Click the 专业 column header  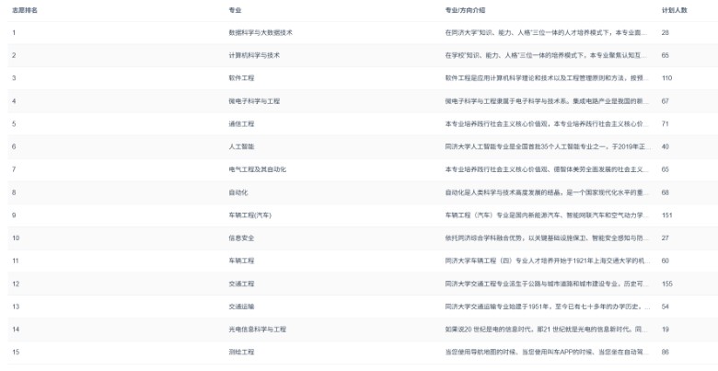(235, 9)
